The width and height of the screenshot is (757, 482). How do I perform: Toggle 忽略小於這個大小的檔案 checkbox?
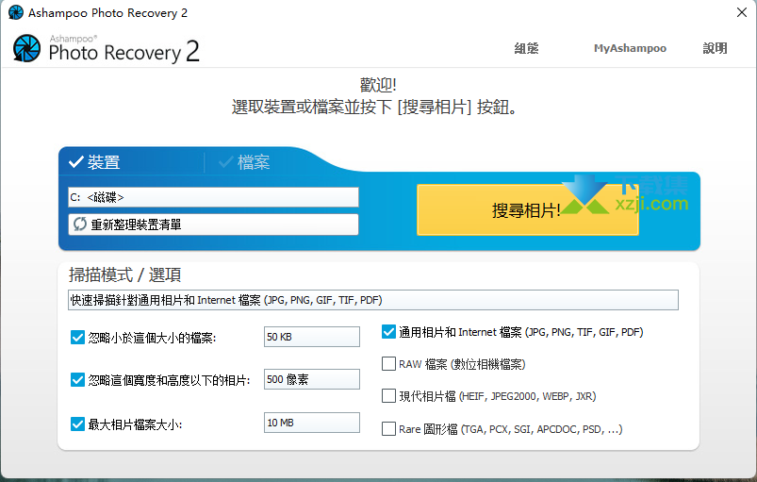pyautogui.click(x=77, y=337)
